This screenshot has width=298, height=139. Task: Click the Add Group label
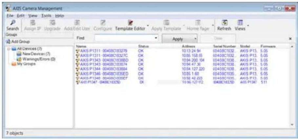[x=20, y=41]
